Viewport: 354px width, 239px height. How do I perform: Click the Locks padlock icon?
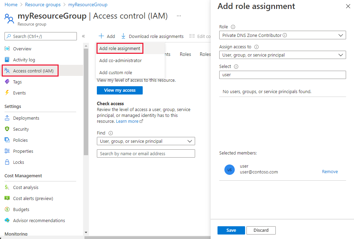(7, 162)
